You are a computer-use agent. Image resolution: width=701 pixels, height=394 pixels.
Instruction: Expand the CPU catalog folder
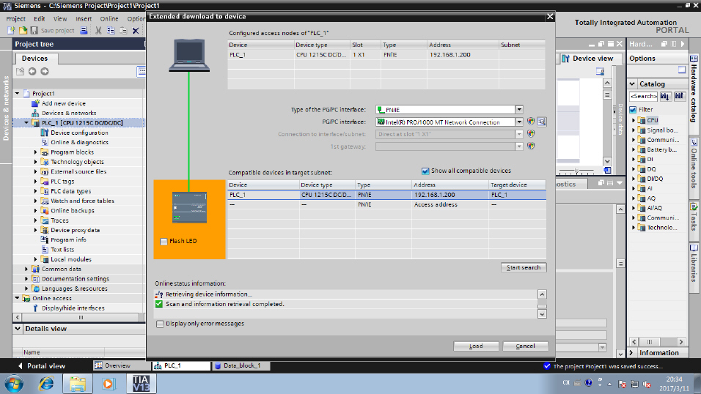point(634,120)
